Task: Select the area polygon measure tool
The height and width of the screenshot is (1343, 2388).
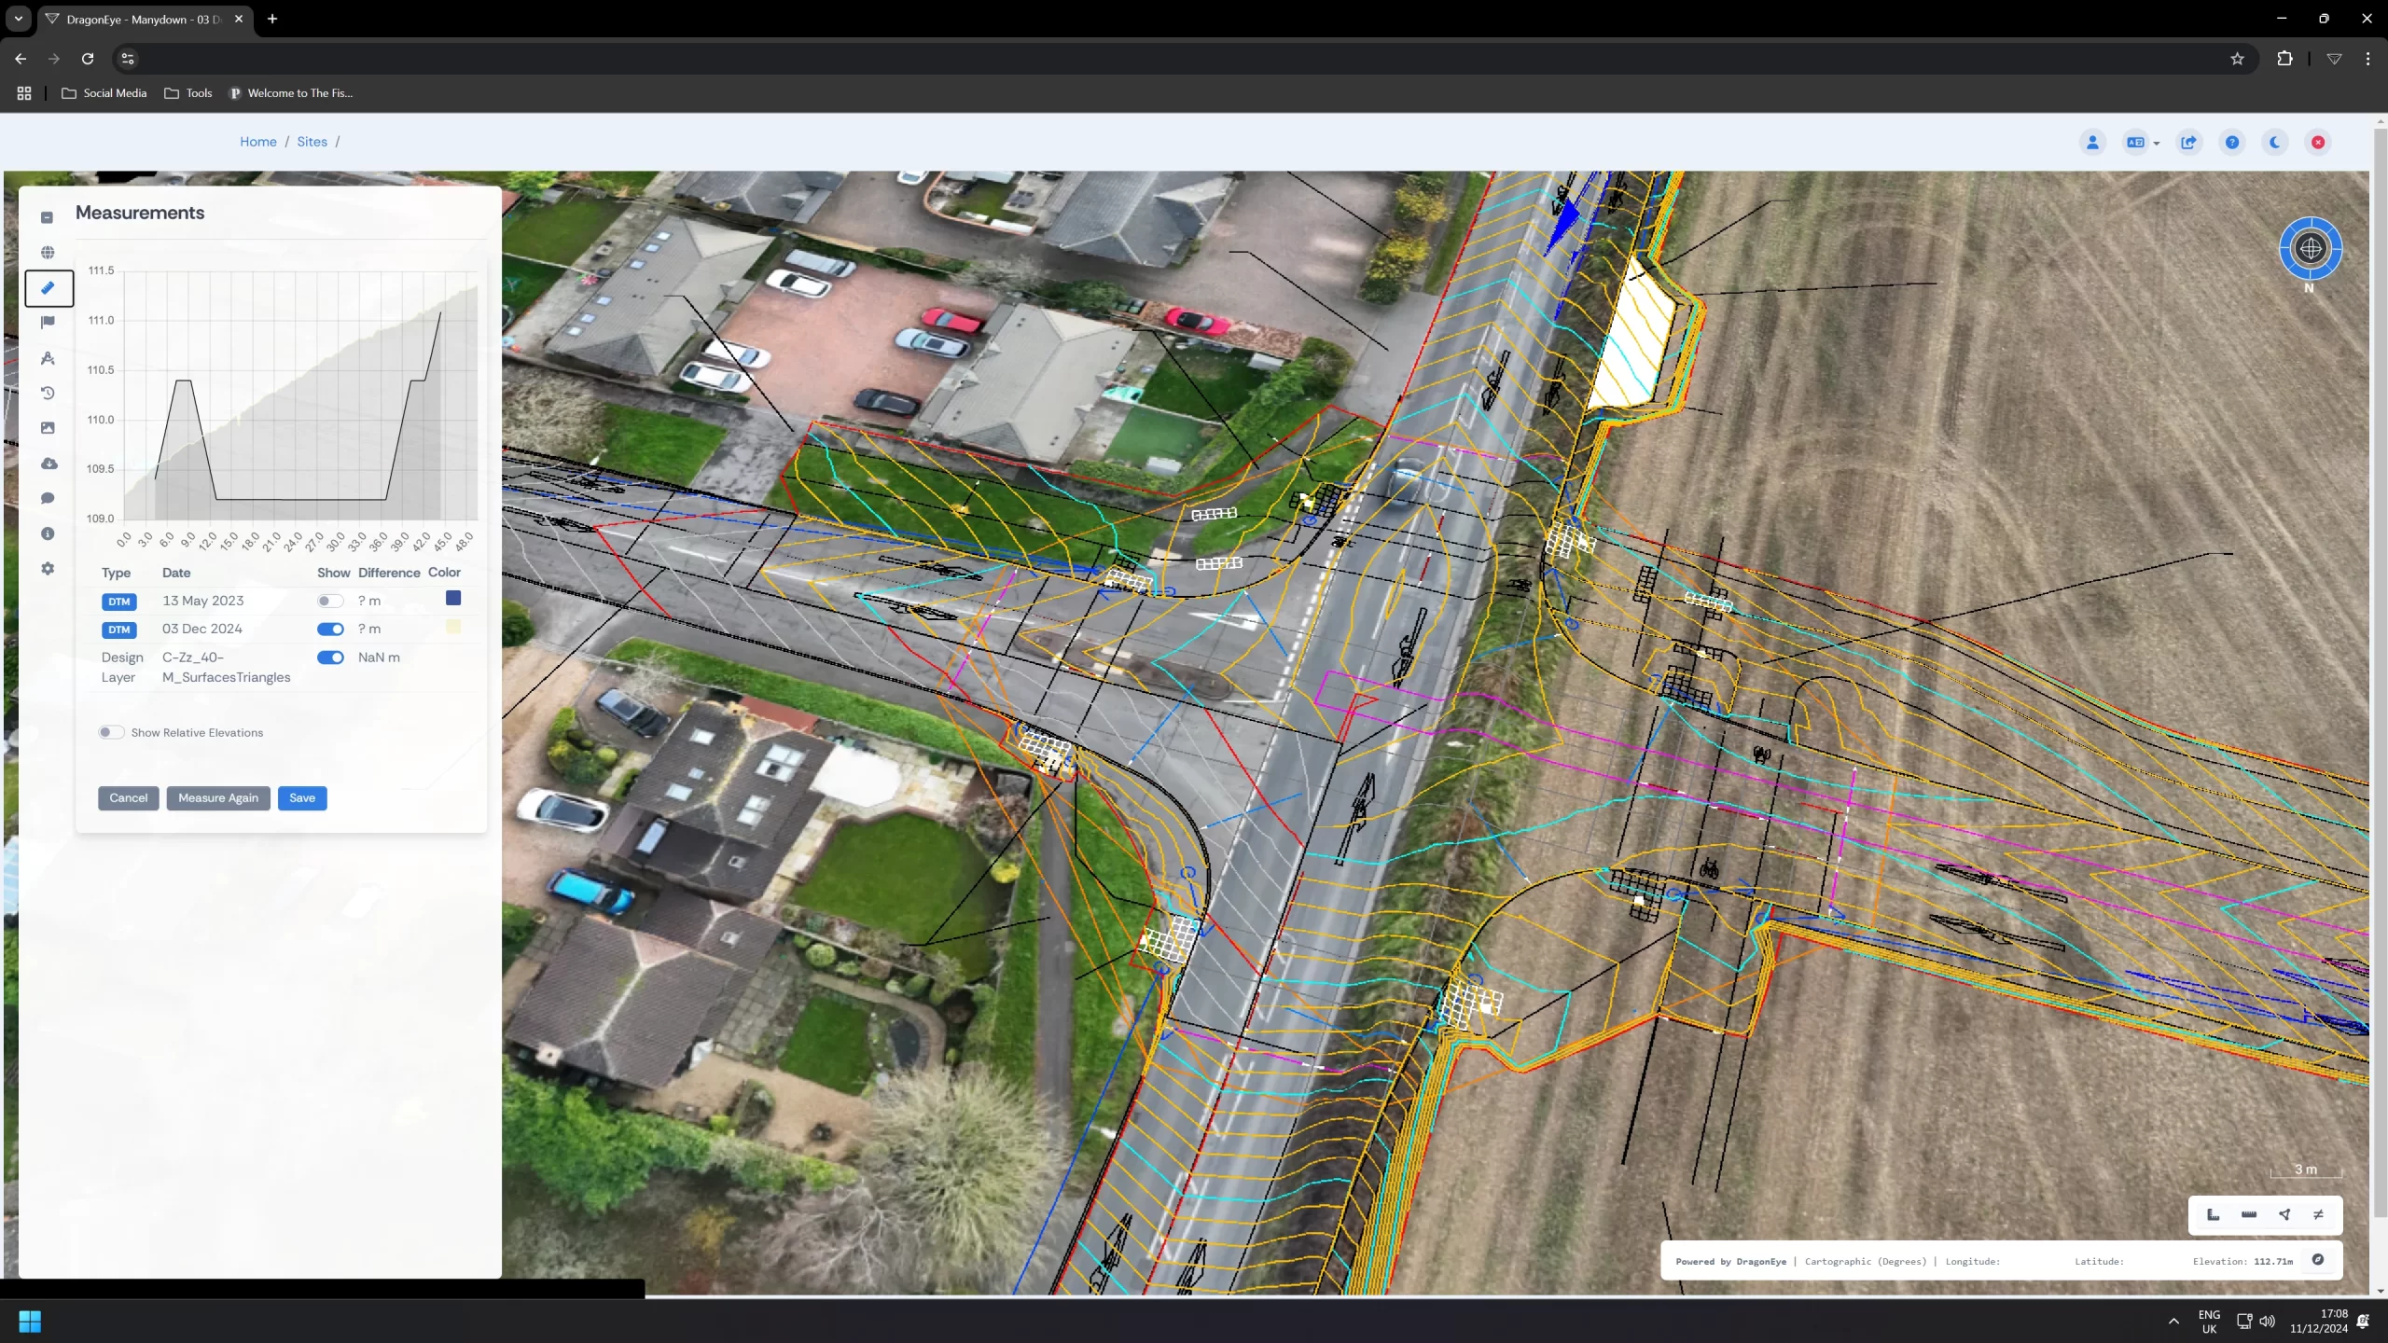Action: tap(2284, 1214)
